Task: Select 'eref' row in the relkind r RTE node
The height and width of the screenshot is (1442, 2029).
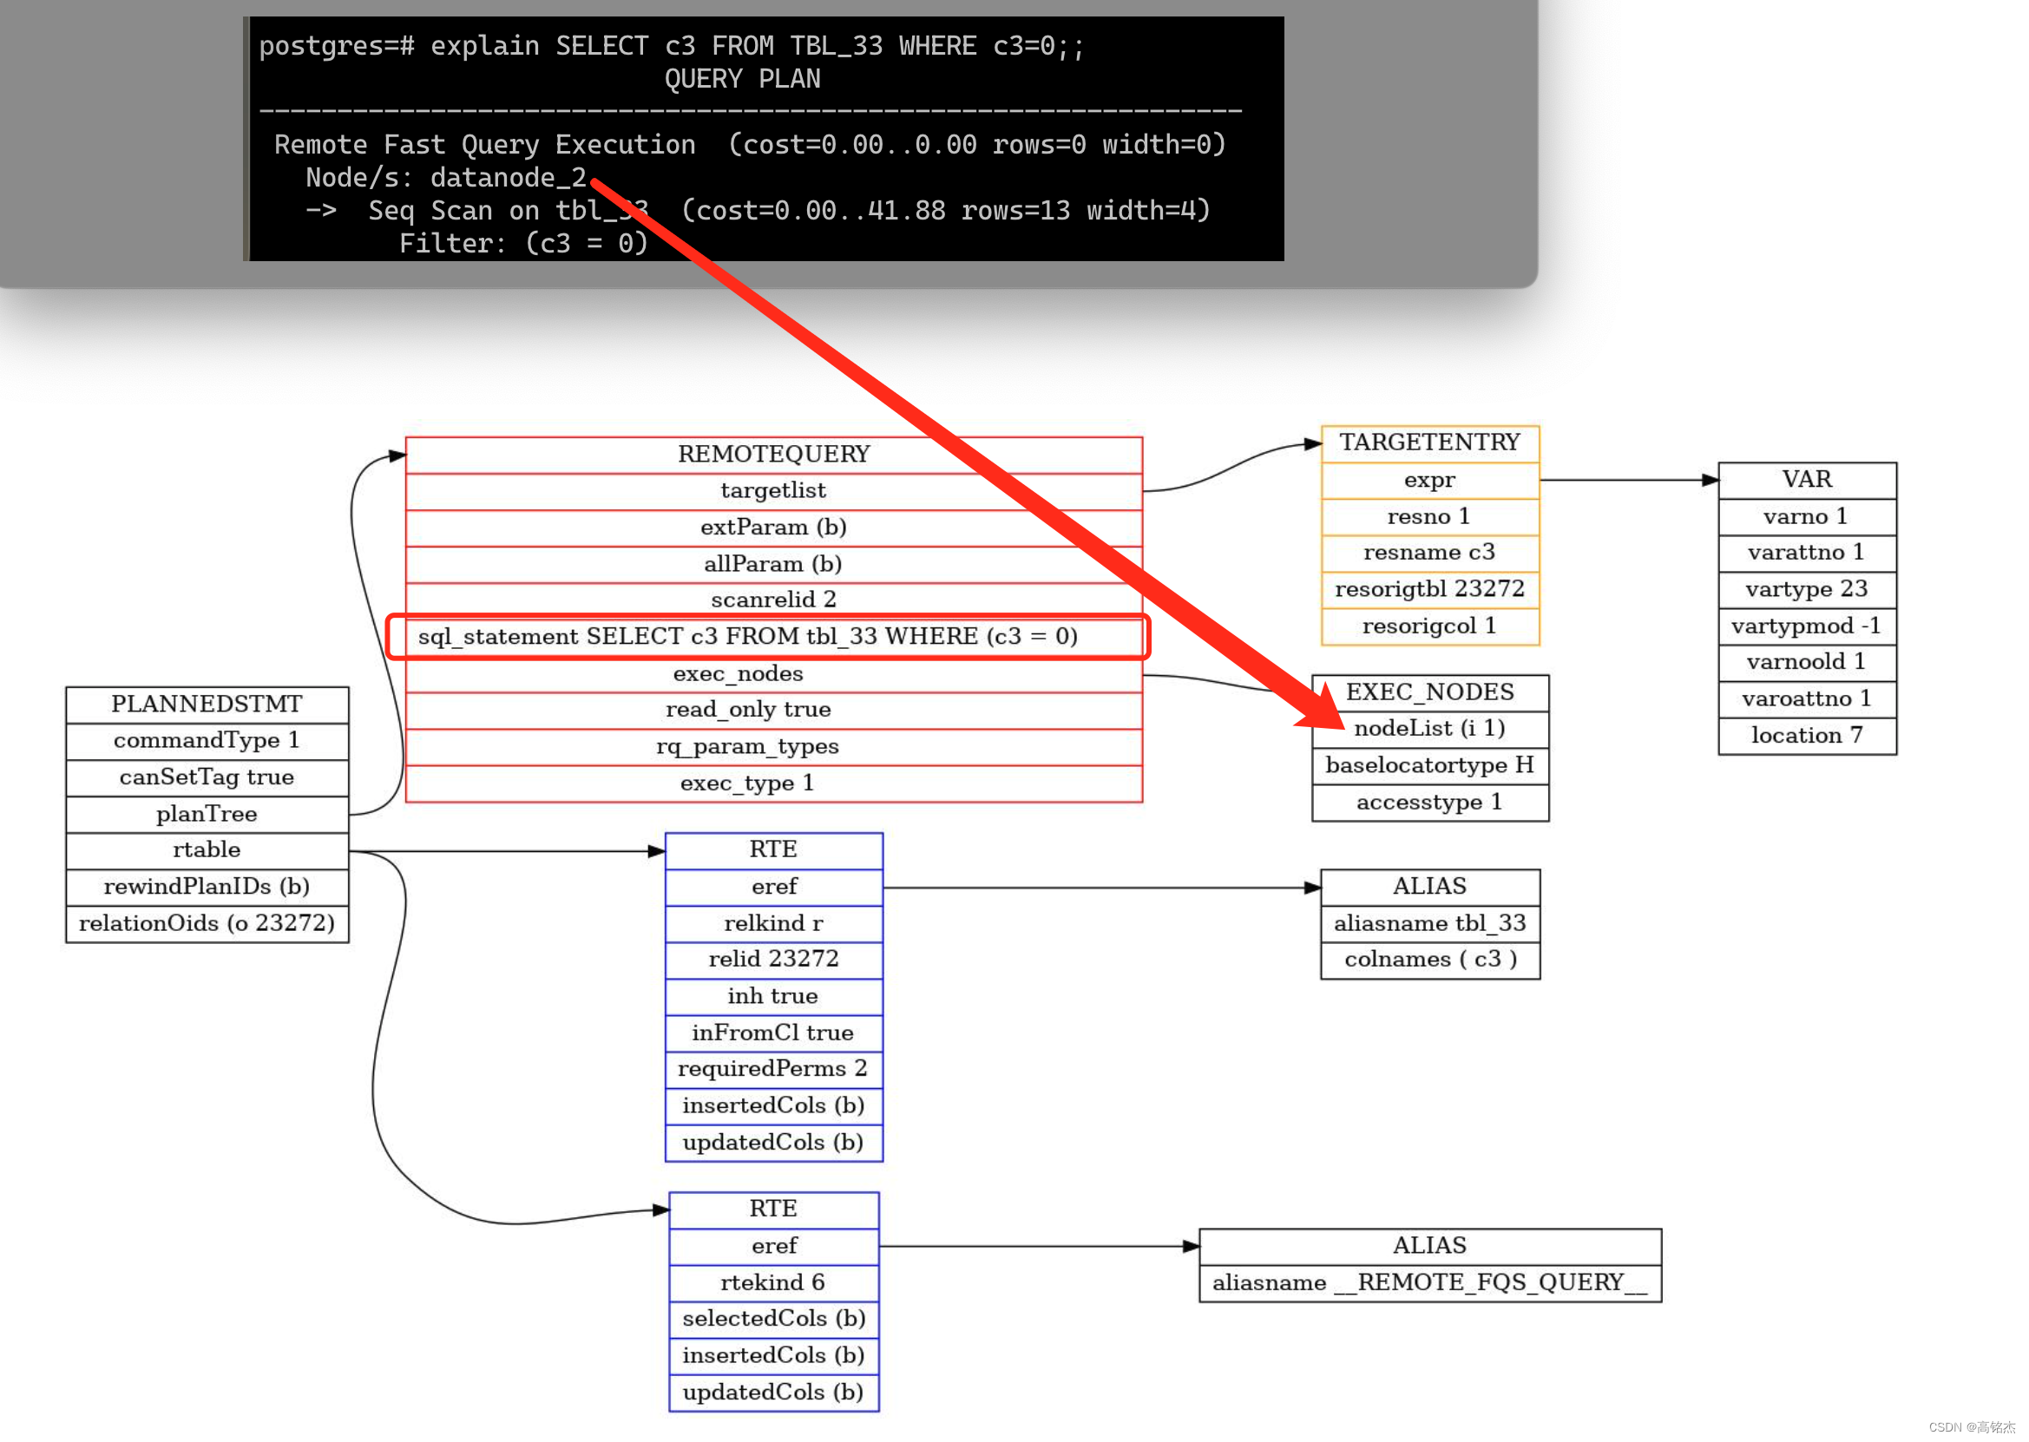Action: 773,887
